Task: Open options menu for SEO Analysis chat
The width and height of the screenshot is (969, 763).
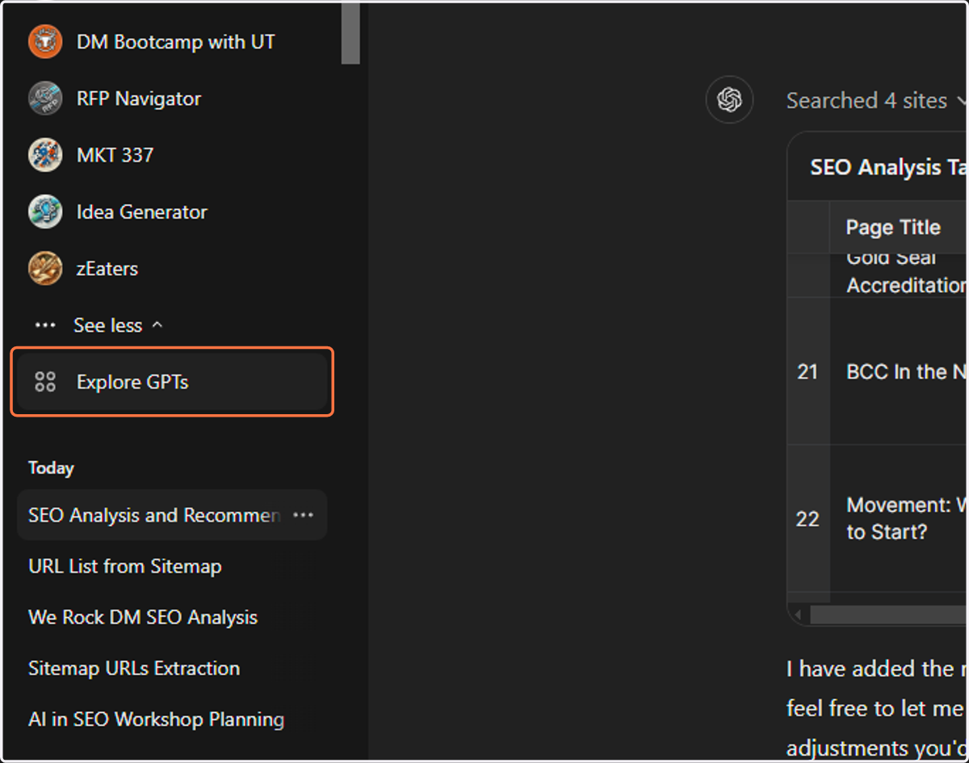Action: click(x=304, y=515)
